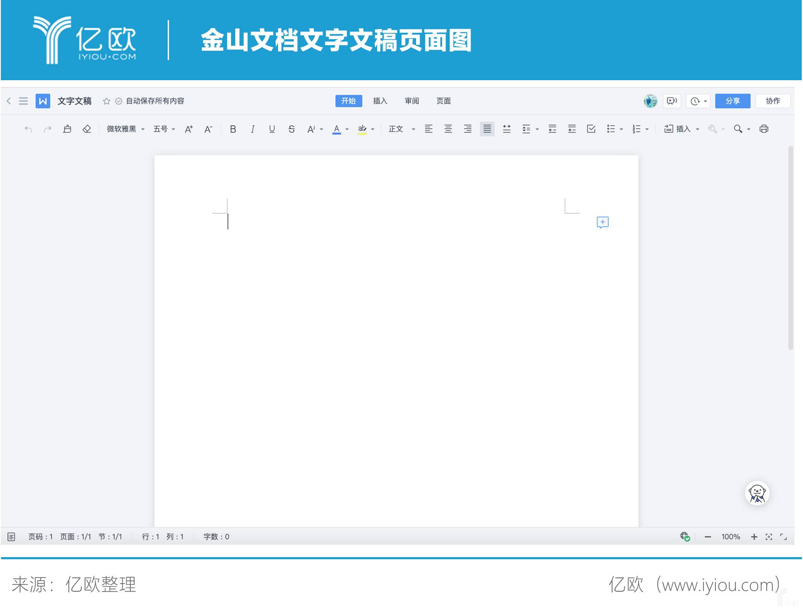Image resolution: width=803 pixels, height=610 pixels.
Task: Switch to the 插入 tab
Action: 380,101
